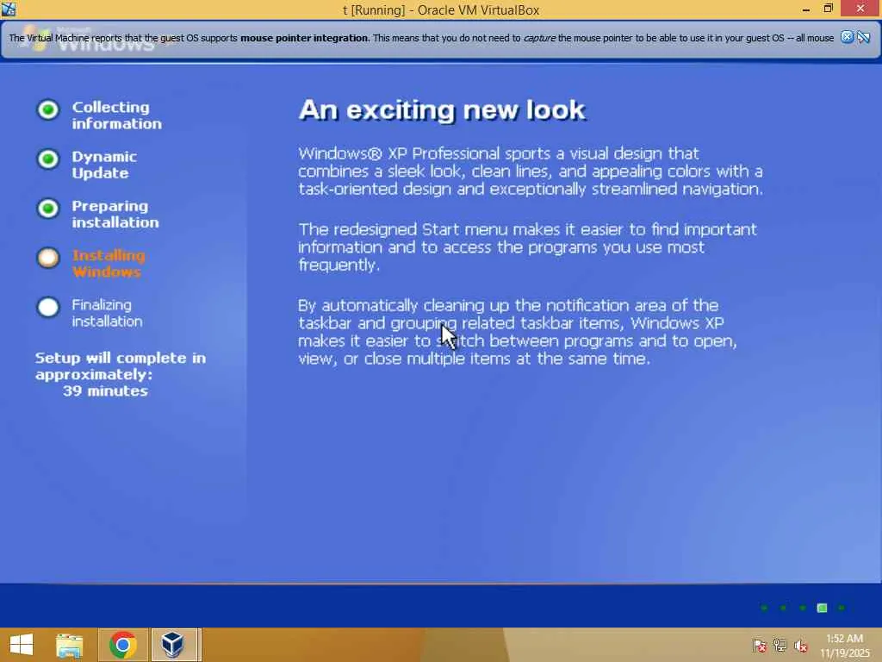Open the Action Center flag icon

(760, 645)
